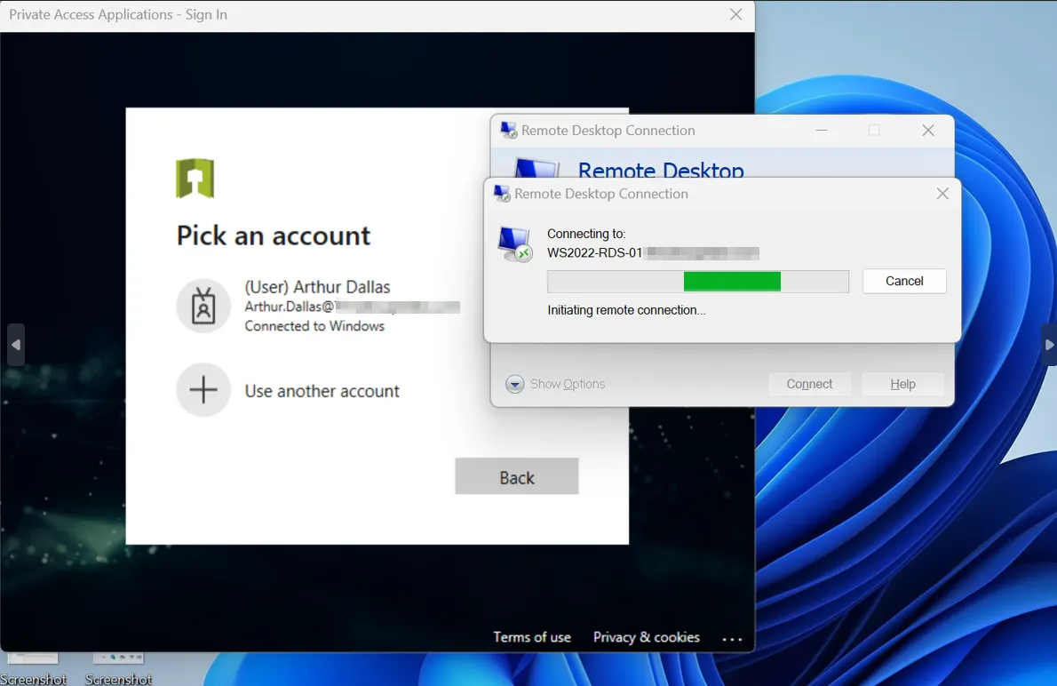Click the green organization logo
1057x686 pixels.
195,178
